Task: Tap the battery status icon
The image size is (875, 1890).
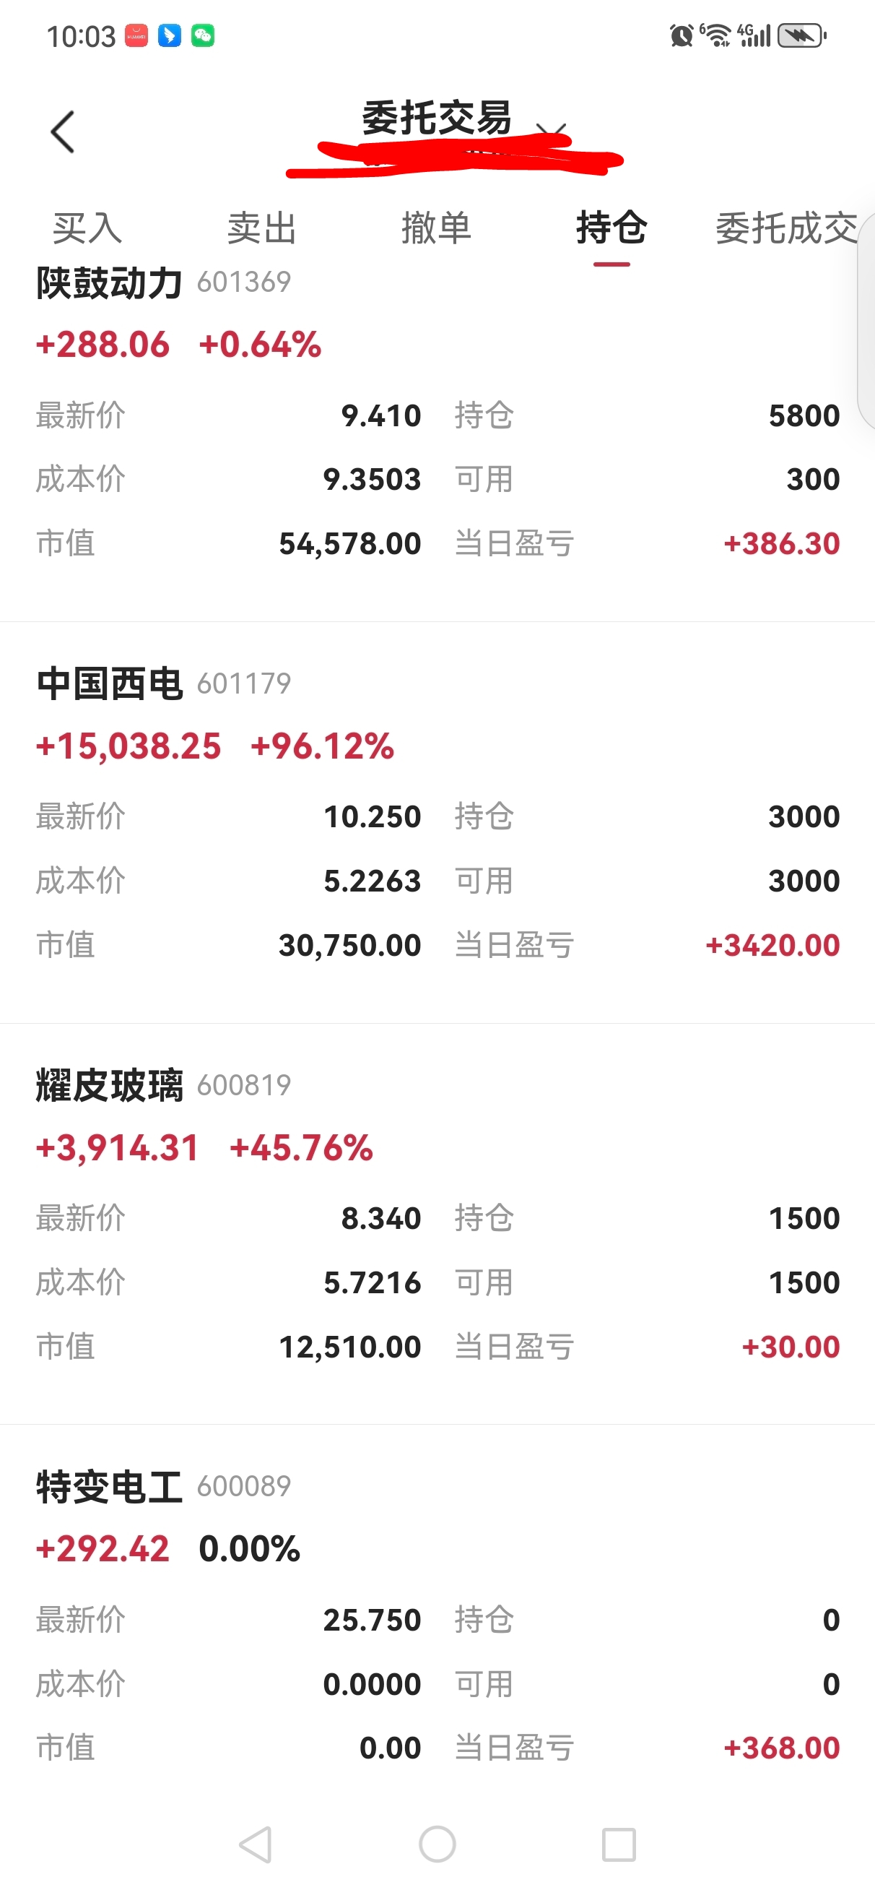Action: [x=802, y=35]
